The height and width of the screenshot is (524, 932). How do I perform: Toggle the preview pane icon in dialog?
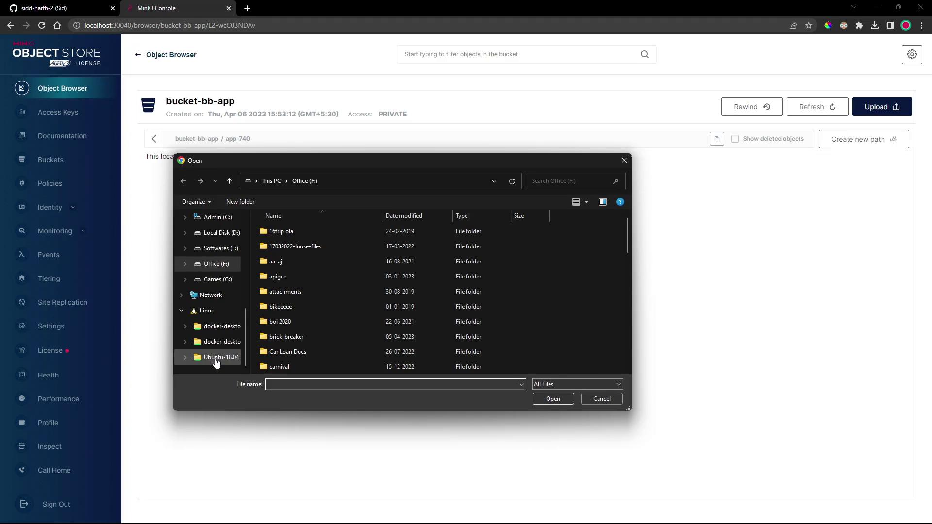602,202
